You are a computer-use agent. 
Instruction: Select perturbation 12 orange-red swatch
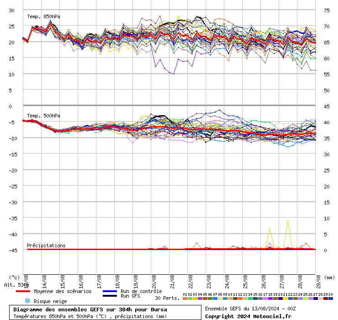click(x=240, y=299)
